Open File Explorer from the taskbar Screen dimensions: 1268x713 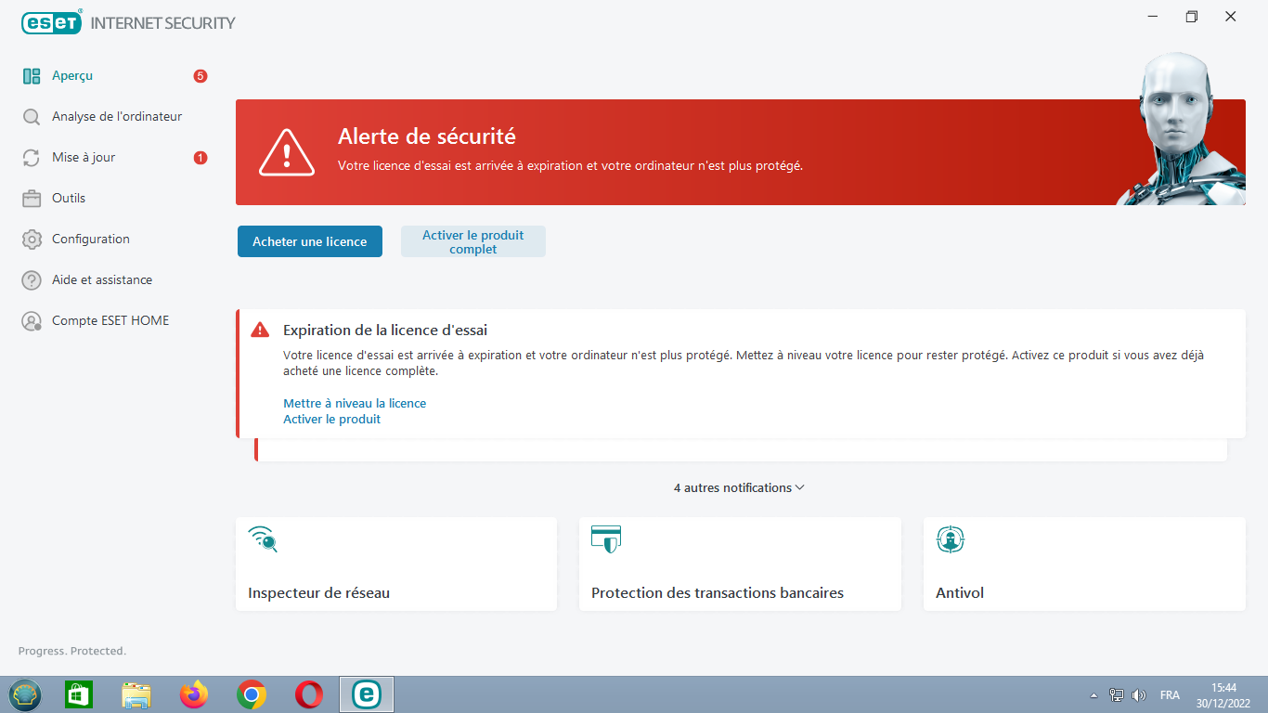pyautogui.click(x=136, y=694)
